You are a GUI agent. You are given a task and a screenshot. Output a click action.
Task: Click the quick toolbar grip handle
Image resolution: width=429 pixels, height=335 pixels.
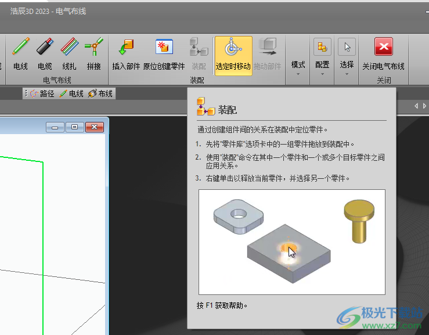tap(26, 93)
